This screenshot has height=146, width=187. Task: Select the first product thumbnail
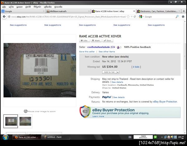(11, 121)
